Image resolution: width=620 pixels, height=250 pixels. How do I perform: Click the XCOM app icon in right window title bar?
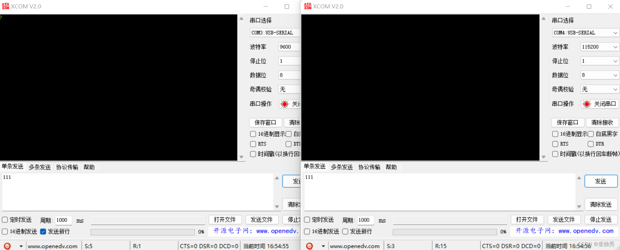click(x=308, y=6)
